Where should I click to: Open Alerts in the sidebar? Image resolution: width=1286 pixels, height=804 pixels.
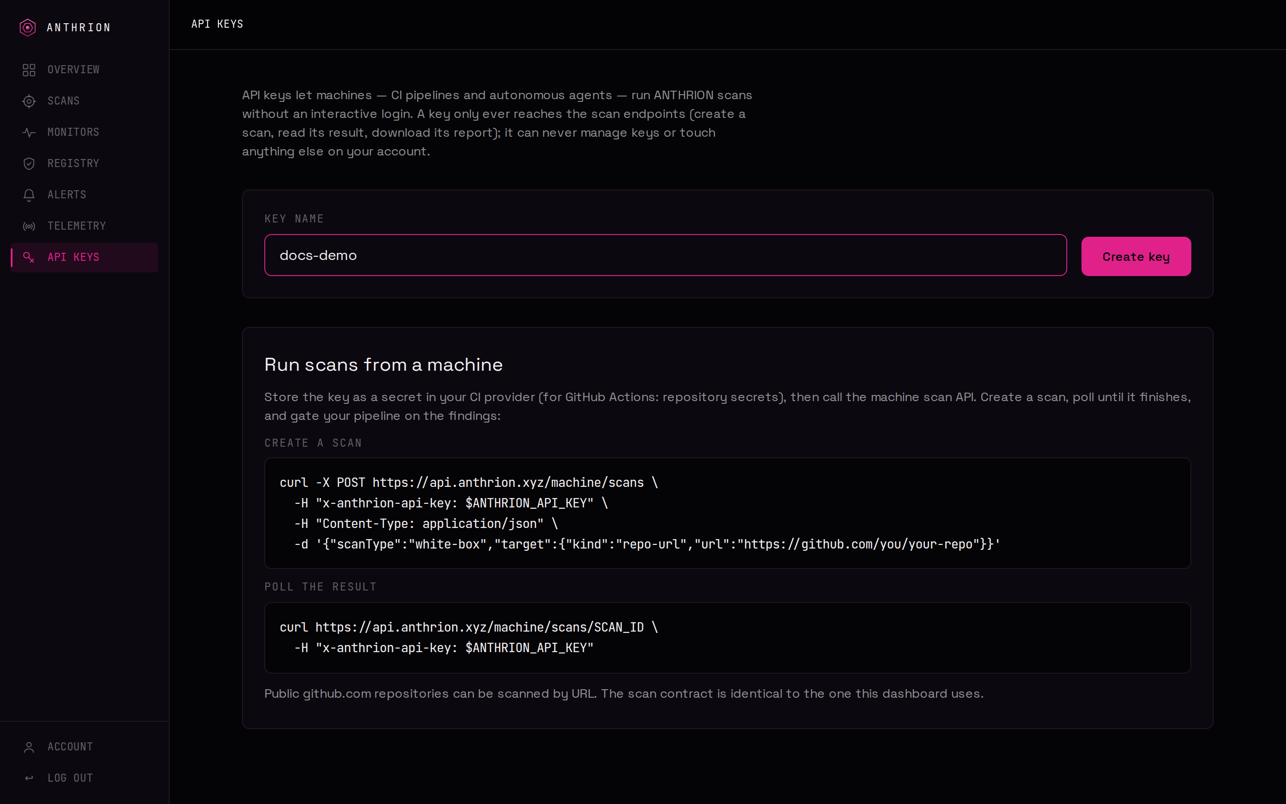click(x=84, y=195)
